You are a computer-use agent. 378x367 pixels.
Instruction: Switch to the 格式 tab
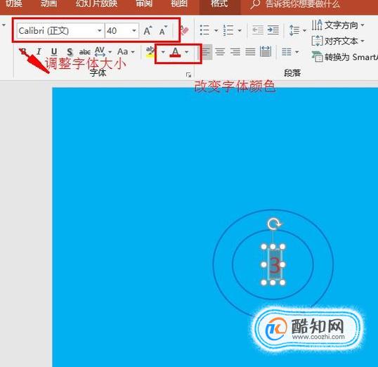coord(219,4)
